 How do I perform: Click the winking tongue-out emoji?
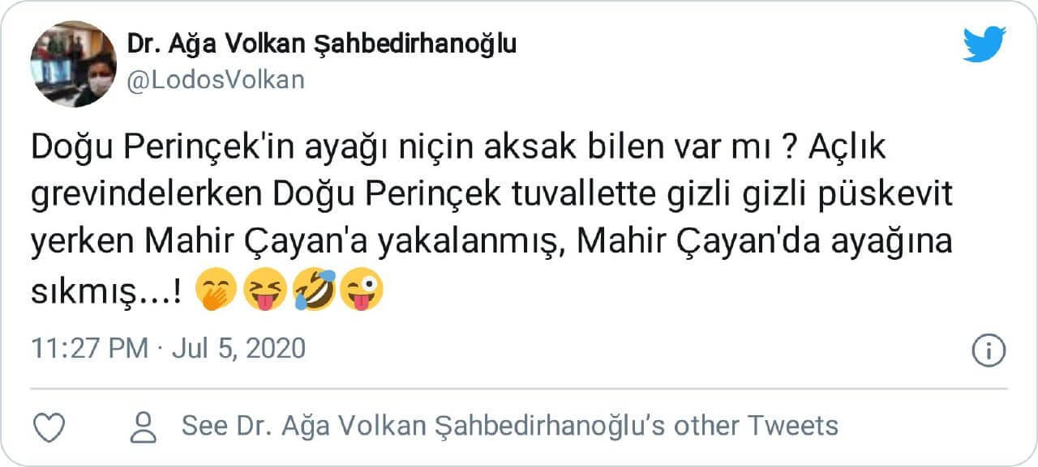click(362, 291)
